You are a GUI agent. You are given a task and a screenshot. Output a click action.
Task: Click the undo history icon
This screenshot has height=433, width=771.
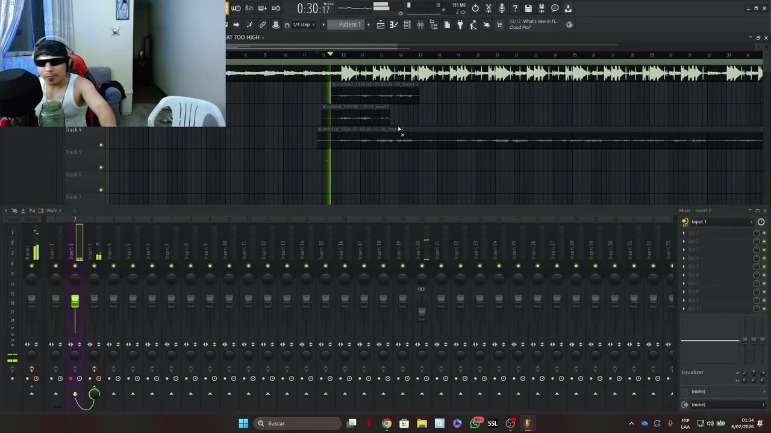tap(475, 8)
